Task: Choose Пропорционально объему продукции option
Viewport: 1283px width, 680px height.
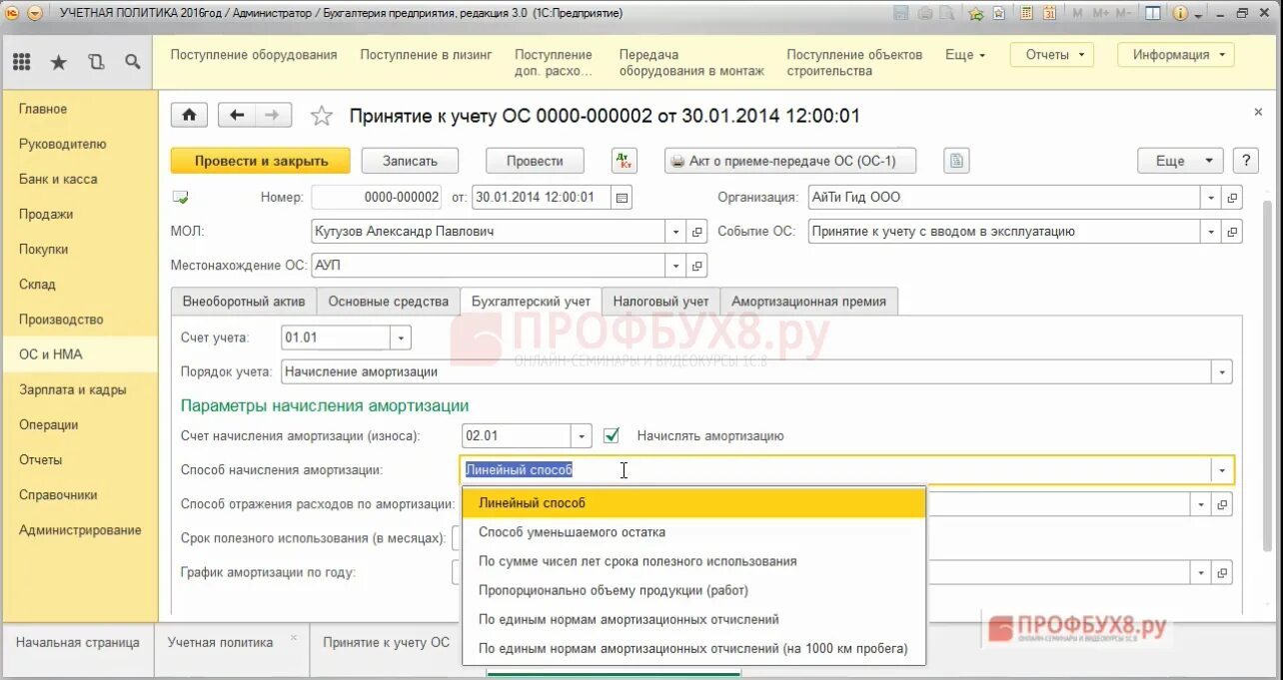Action: [x=693, y=590]
